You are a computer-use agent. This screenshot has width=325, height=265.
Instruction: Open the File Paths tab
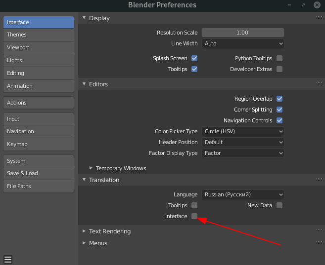tap(39, 186)
